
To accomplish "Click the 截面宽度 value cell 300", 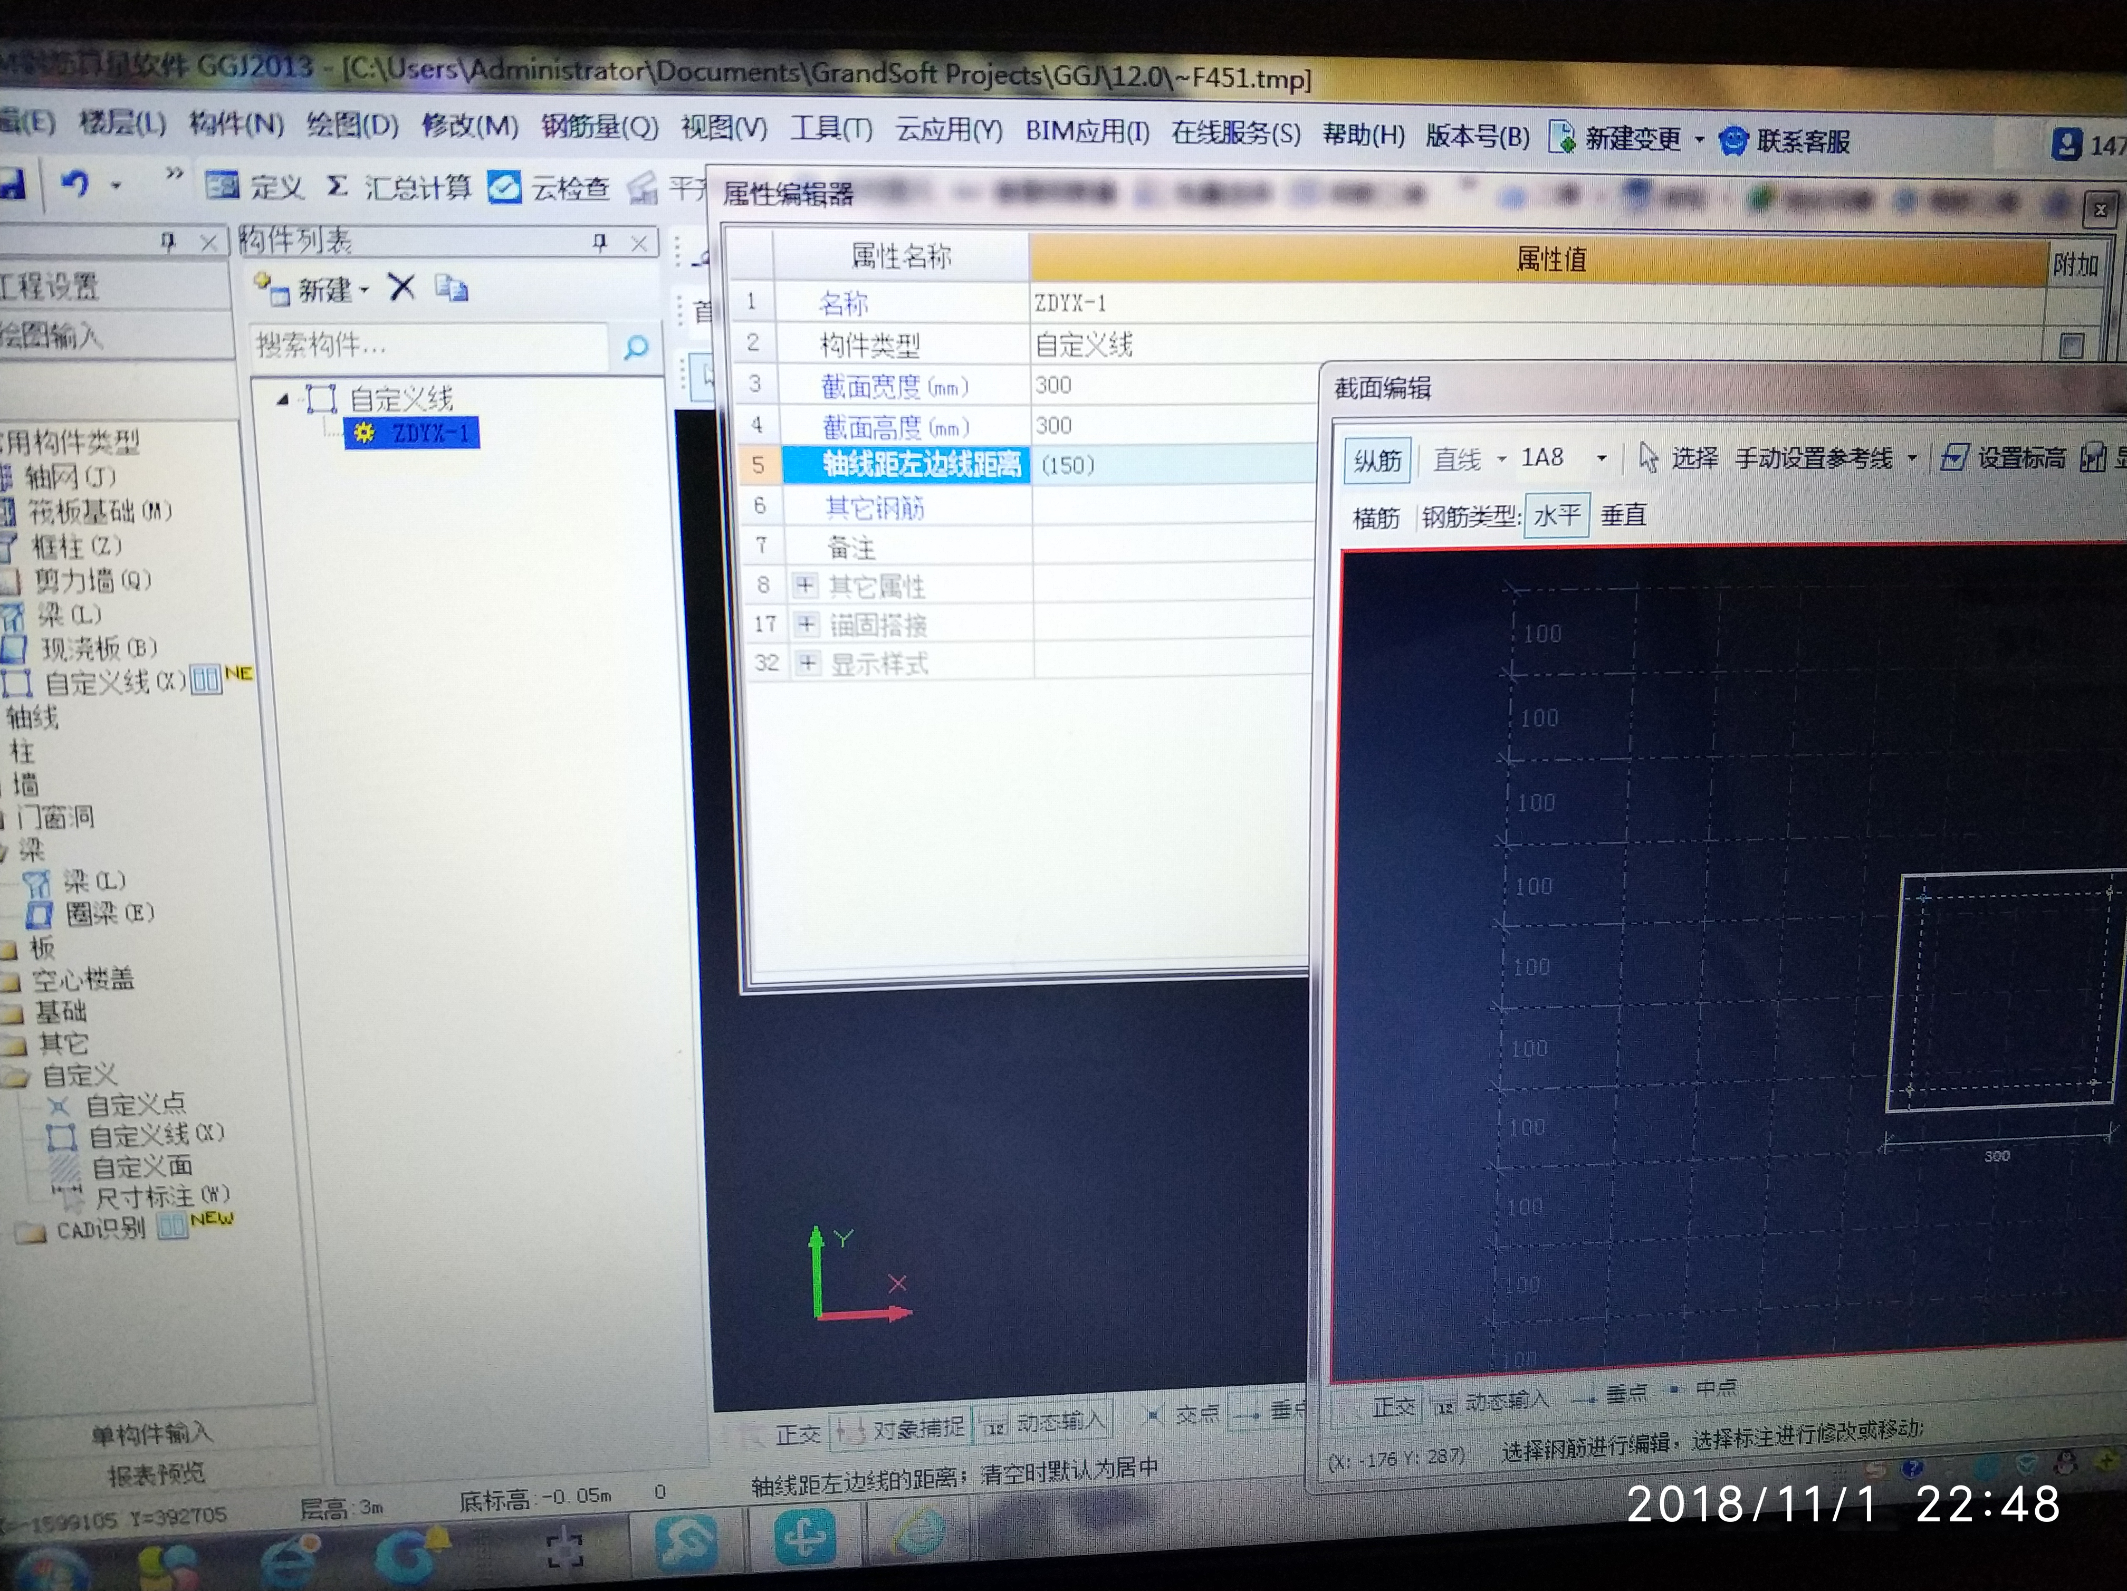I will pos(1173,386).
